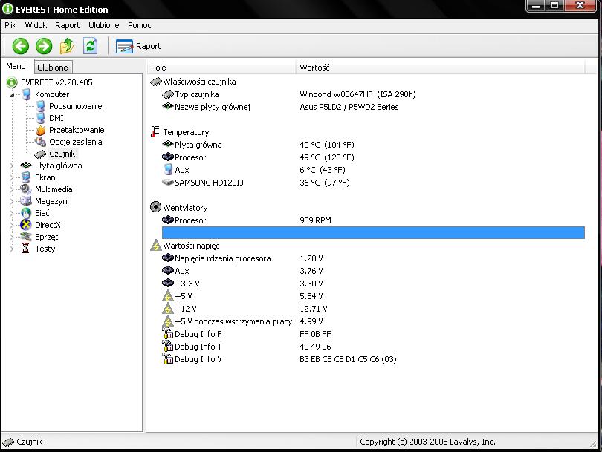Click the Multimedia speaker icon

26,189
